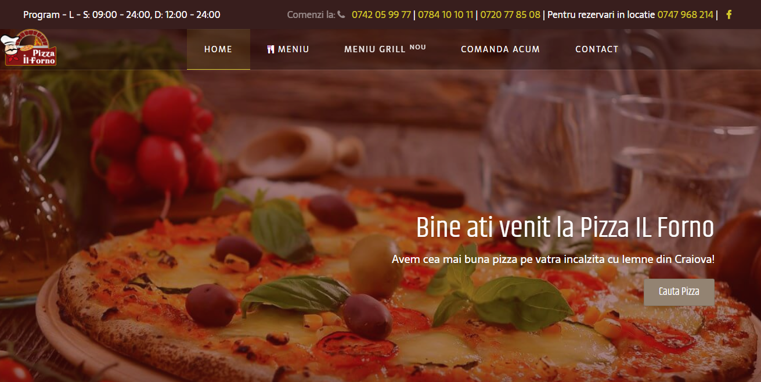Open the Facebook page icon
The width and height of the screenshot is (761, 382).
point(729,15)
